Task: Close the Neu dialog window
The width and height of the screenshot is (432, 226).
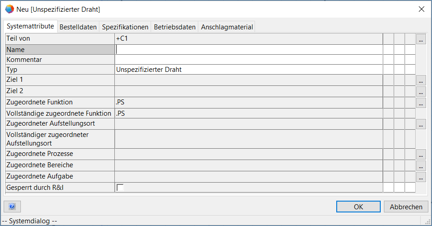Action: tap(421, 9)
